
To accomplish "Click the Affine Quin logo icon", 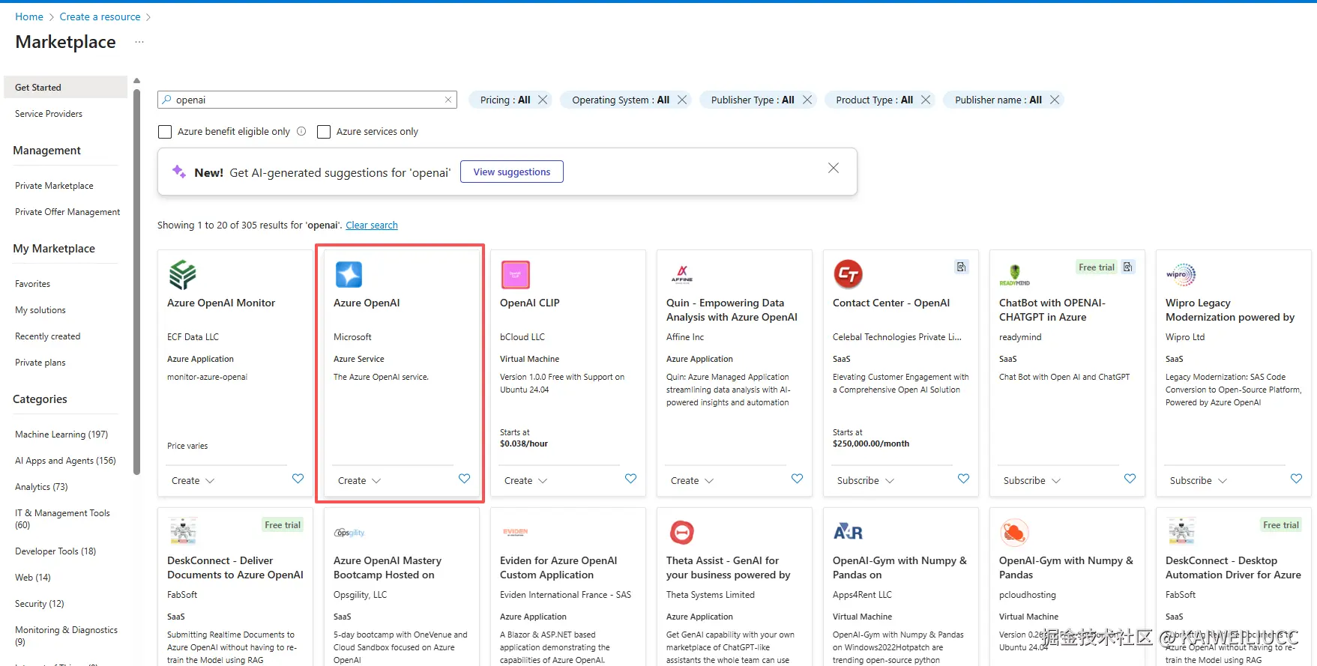I will point(681,274).
